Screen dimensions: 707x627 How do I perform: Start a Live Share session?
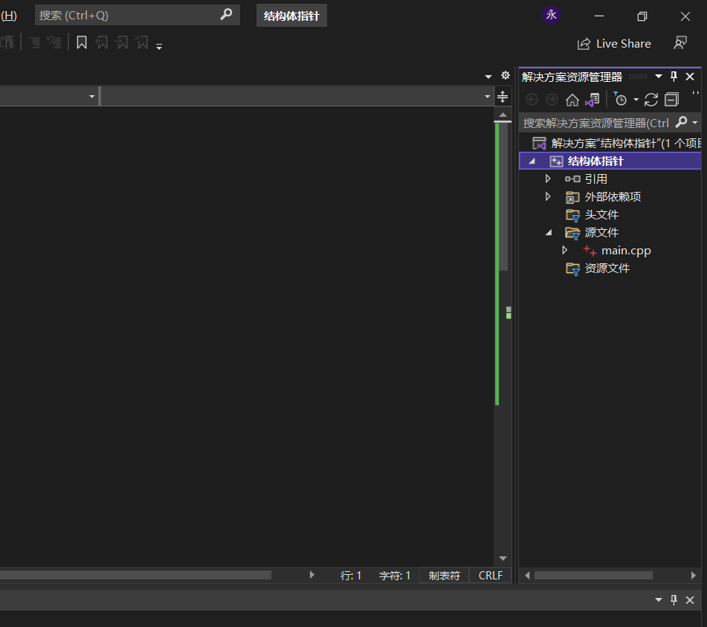(x=614, y=44)
